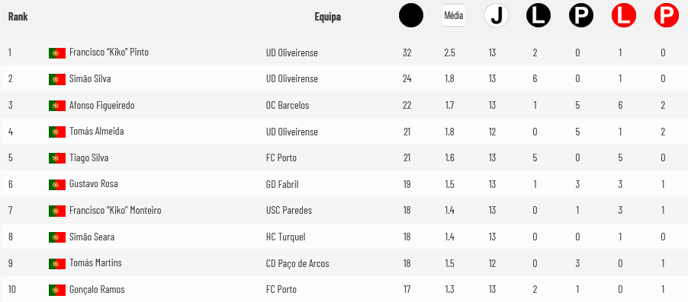Click the solid black circle column icon
Image resolution: width=688 pixels, height=302 pixels.
coord(410,16)
